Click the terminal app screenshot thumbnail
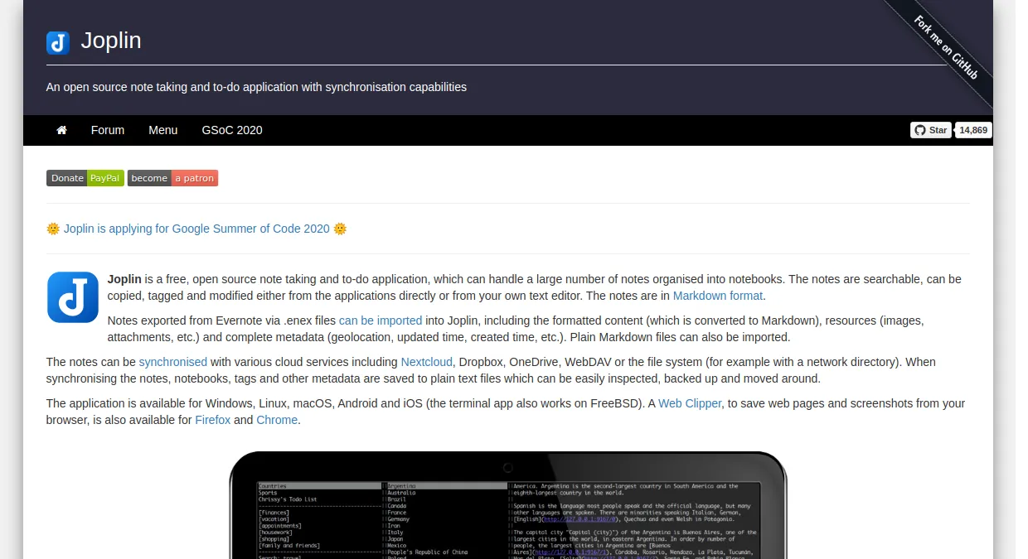Viewport: 1028px width, 559px height. point(508,505)
